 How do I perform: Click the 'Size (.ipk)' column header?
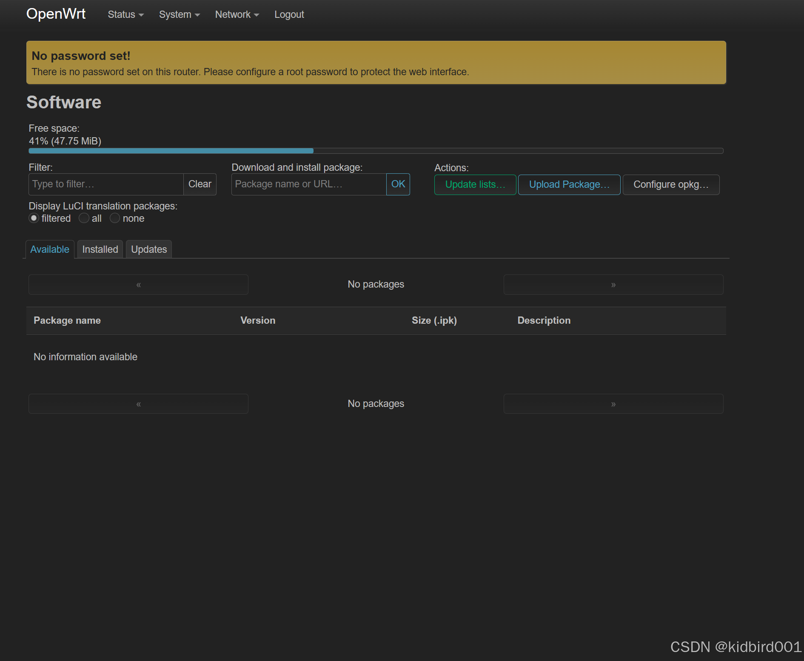tap(434, 320)
